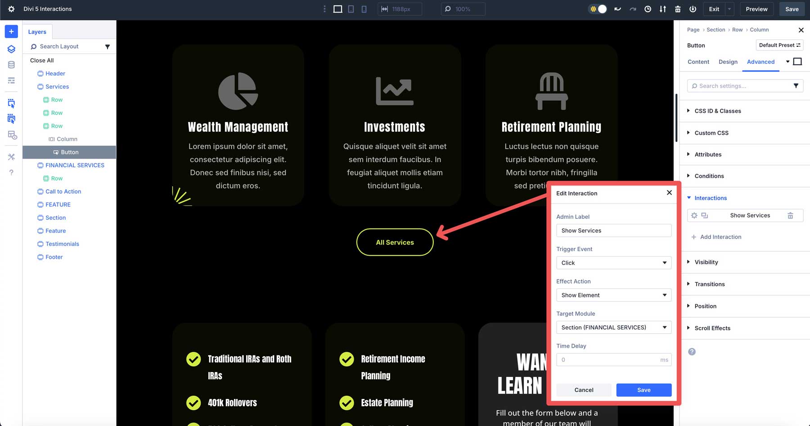Select the Button layer under Column
Screen dimensions: 810x426
(70, 152)
